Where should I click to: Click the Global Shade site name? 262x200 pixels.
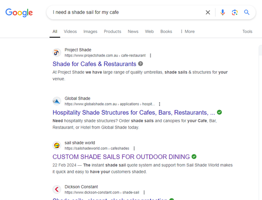click(x=77, y=98)
